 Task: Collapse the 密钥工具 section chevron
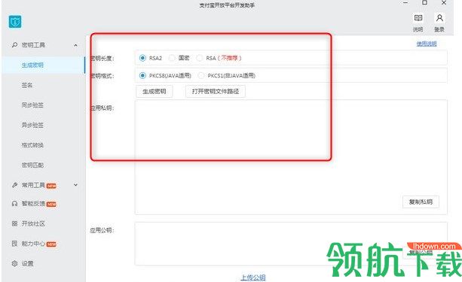pos(75,45)
